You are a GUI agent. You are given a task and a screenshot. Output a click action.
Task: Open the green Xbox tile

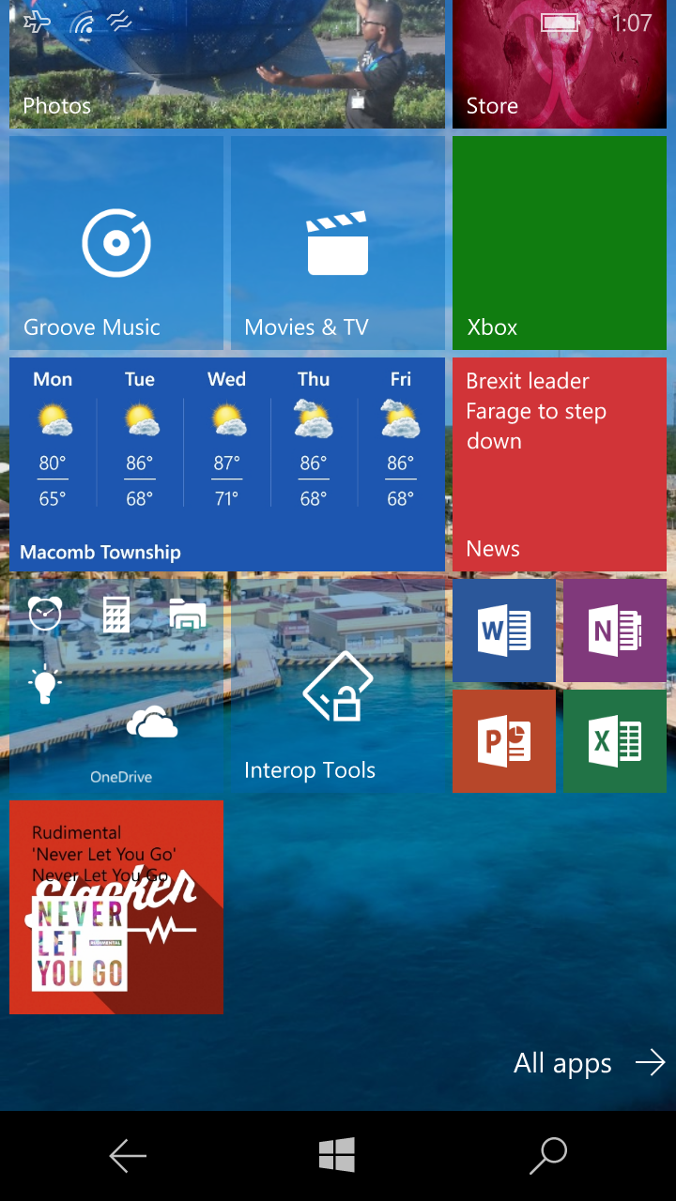click(x=560, y=244)
